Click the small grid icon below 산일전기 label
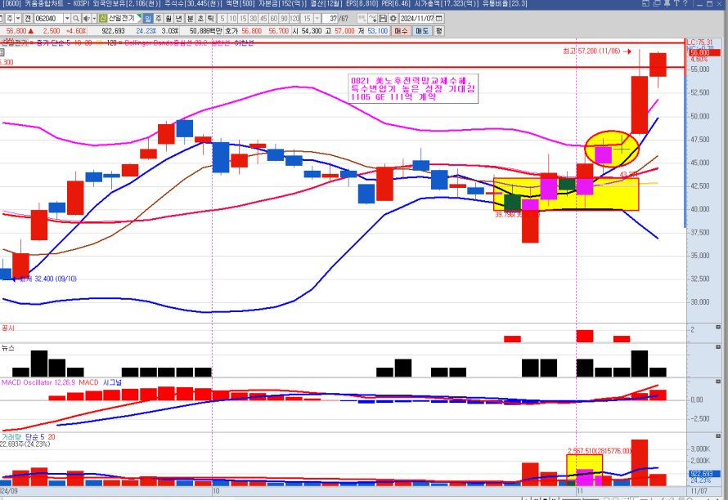This screenshot has width=728, height=500. [2, 52]
